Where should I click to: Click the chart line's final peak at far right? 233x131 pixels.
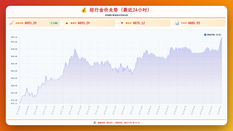222,37
